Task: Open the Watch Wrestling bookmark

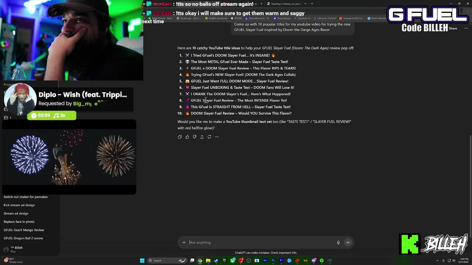Action: tap(377, 18)
